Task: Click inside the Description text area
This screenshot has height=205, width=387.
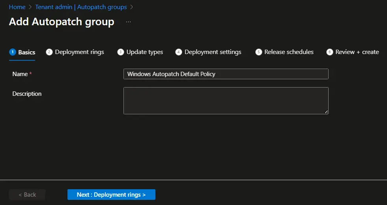Action: click(x=226, y=101)
